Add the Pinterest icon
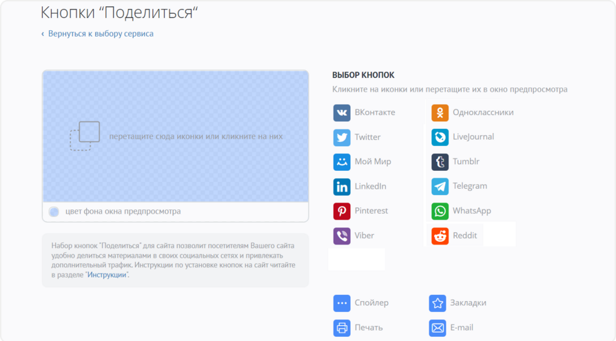 pyautogui.click(x=342, y=211)
